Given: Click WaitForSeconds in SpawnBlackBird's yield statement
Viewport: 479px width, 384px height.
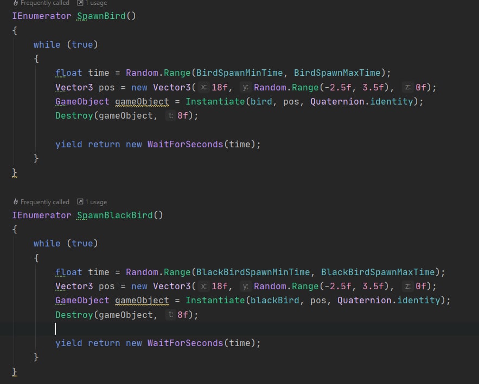Looking at the screenshot, I should point(185,343).
